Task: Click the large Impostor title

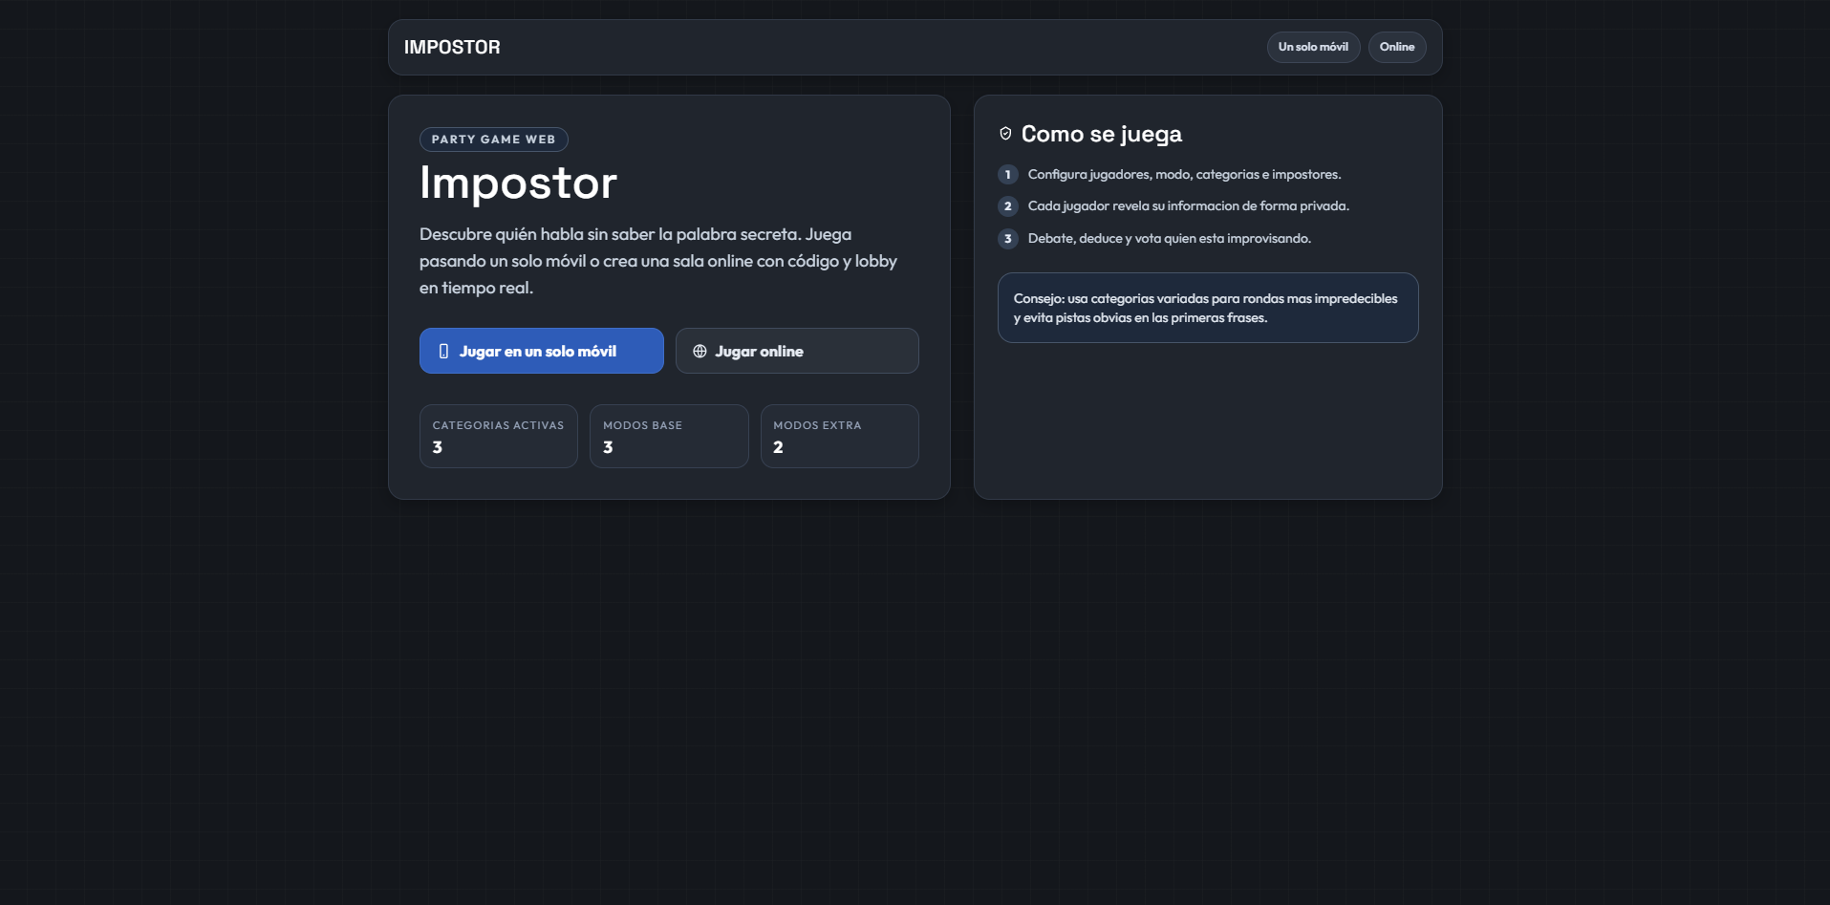Action: 518,183
